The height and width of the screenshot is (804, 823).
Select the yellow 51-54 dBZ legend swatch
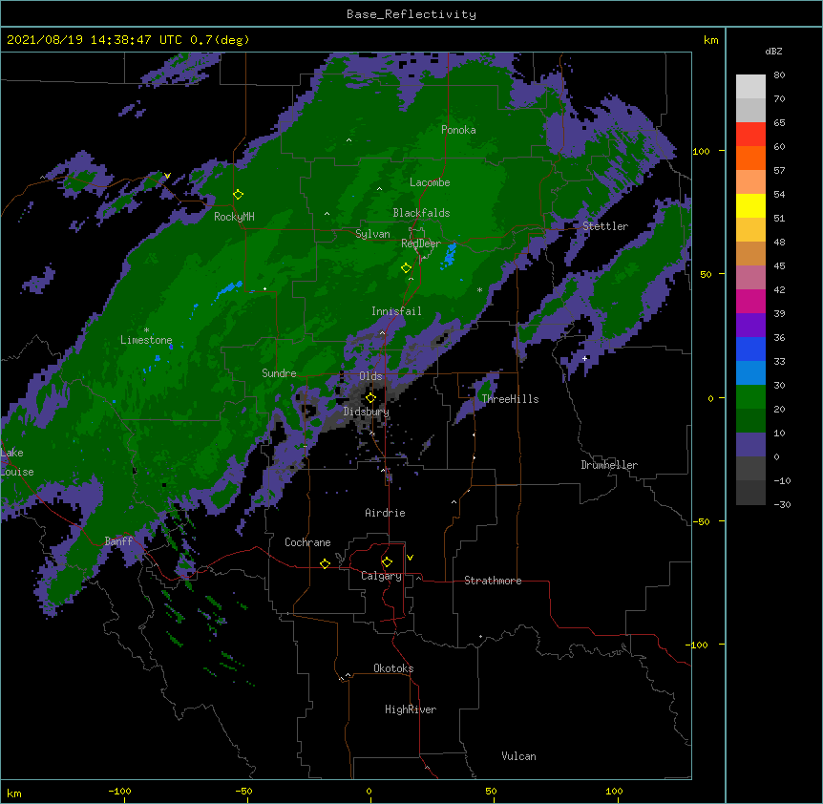click(x=750, y=205)
